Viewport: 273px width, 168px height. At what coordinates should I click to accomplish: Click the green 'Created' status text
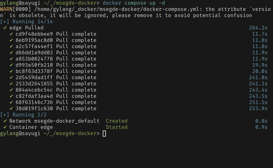pyautogui.click(x=117, y=121)
